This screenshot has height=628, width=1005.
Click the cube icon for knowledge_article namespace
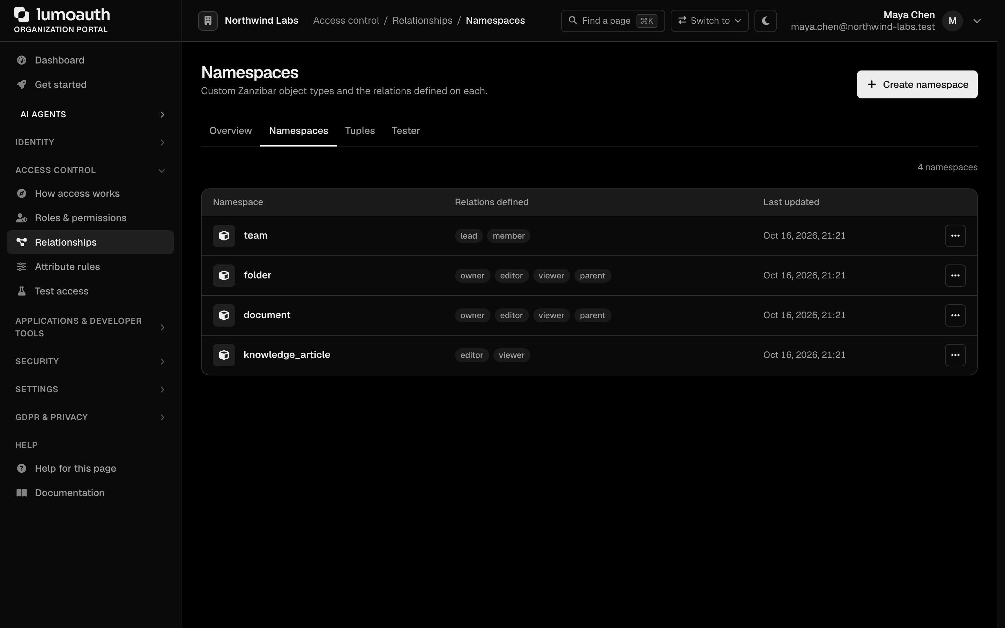coord(224,355)
